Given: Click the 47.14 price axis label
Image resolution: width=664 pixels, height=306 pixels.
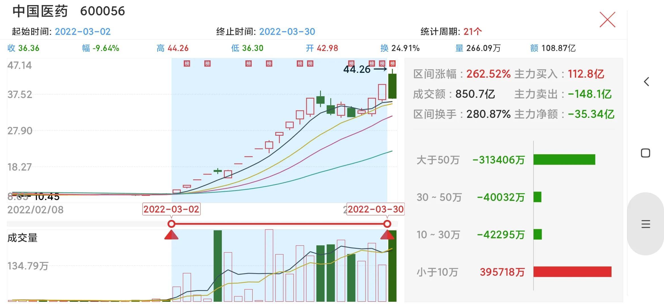Looking at the screenshot, I should tap(20, 65).
